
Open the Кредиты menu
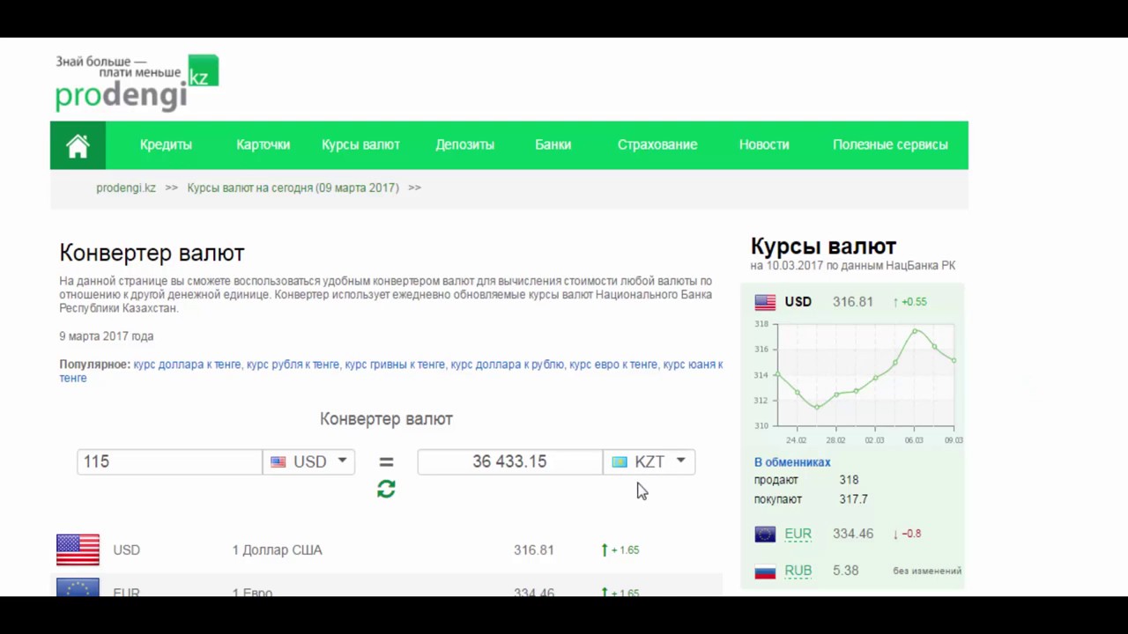click(x=166, y=144)
